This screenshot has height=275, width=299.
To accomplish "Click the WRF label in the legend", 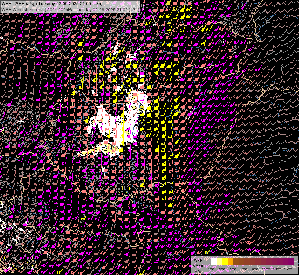I will coord(198,260).
